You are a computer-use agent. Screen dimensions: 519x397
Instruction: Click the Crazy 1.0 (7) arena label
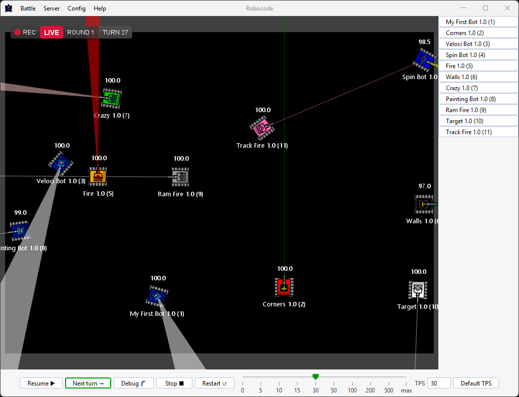point(112,116)
